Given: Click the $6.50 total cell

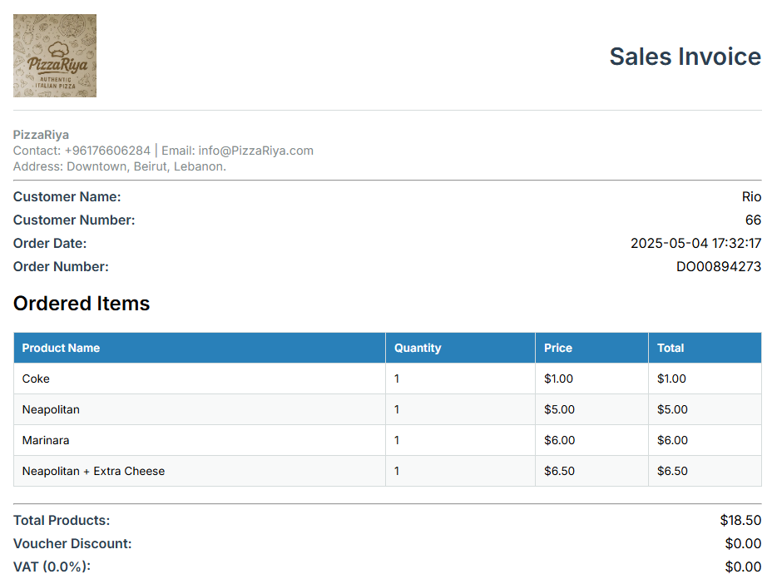Looking at the screenshot, I should [x=705, y=471].
